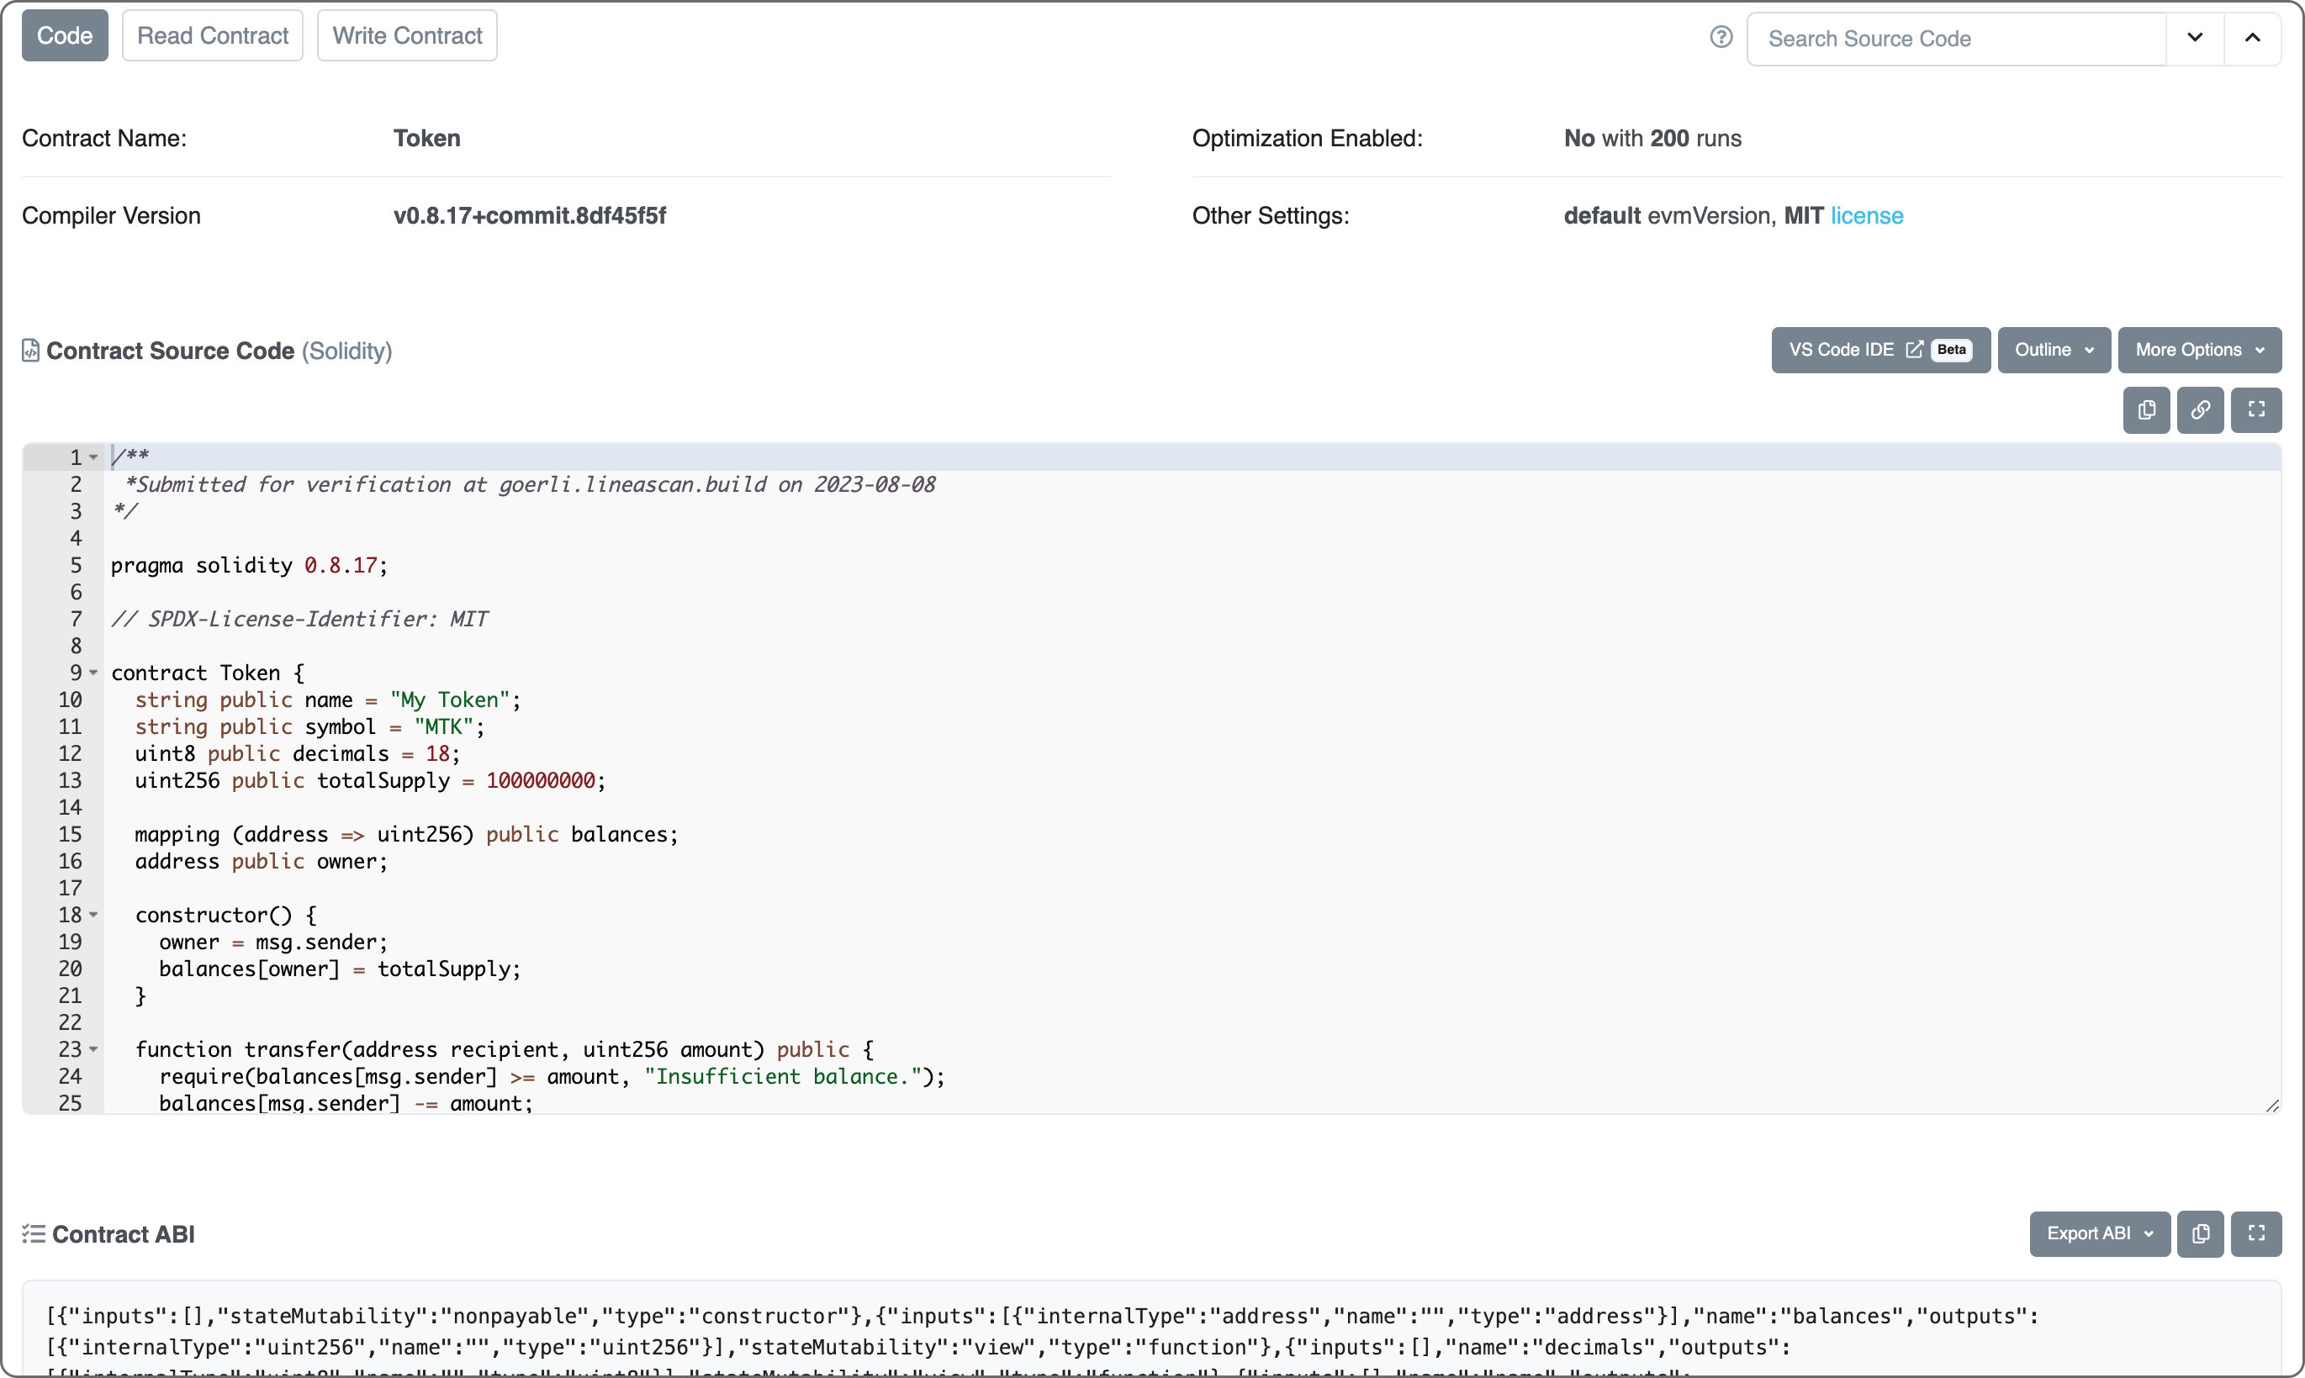This screenshot has height=1378, width=2305.
Task: Click inside the Contract ABI text box
Action: 1151,1330
